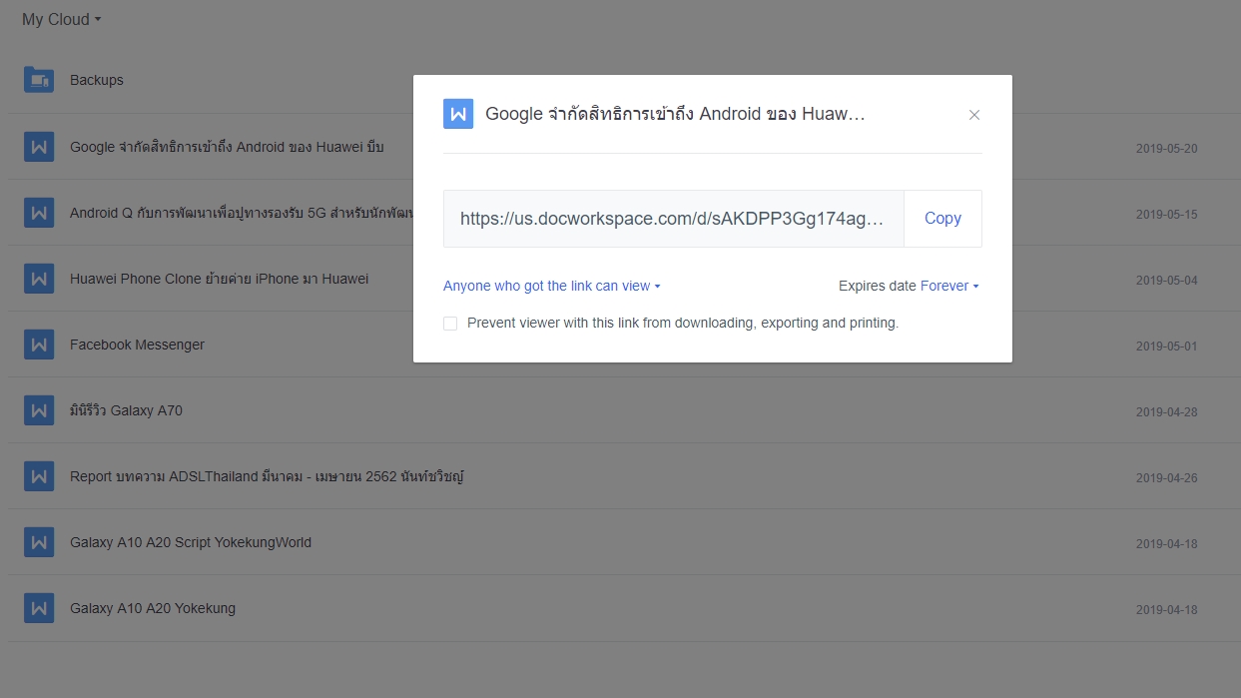The width and height of the screenshot is (1241, 698).
Task: Open the My Cloud dropdown
Action: tap(61, 20)
